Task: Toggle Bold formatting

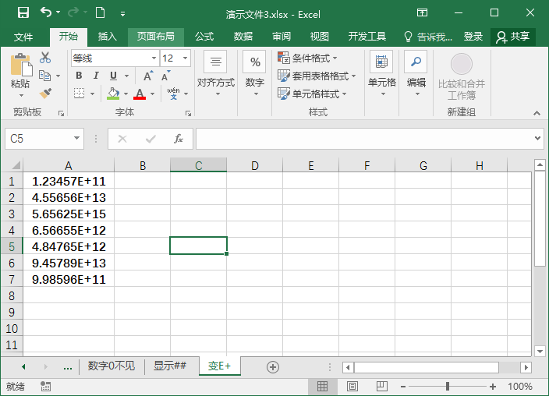Action: point(79,76)
